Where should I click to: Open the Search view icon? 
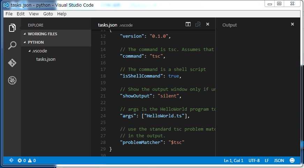(12, 45)
